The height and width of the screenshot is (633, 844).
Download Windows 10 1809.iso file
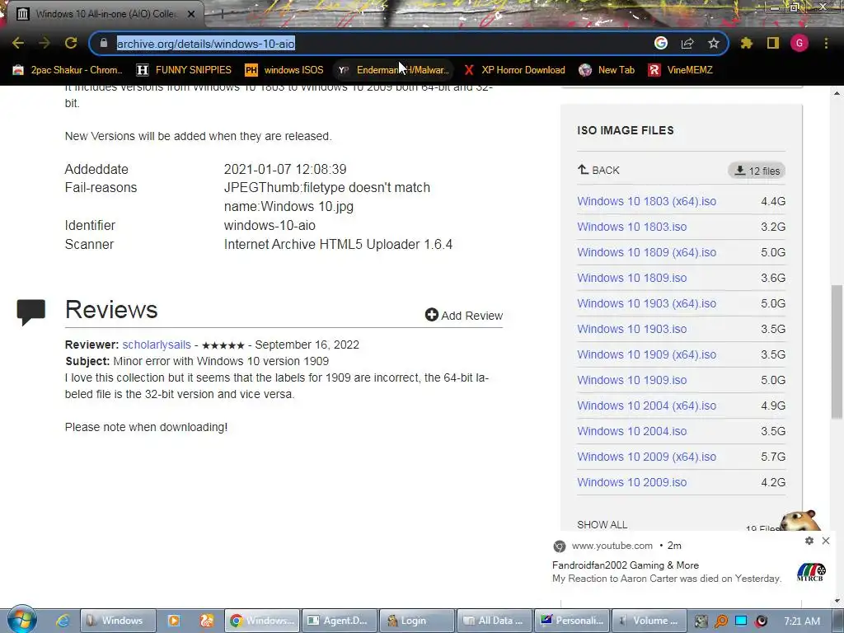(632, 278)
